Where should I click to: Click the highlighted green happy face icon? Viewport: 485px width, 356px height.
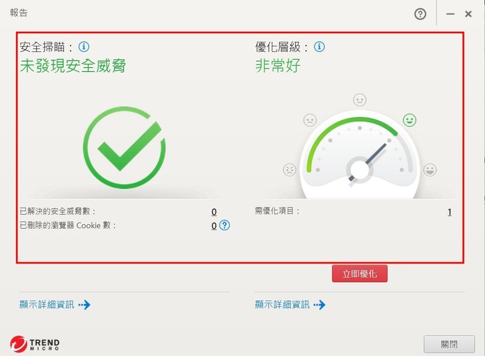click(x=410, y=120)
